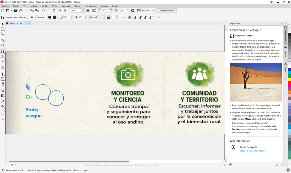
Task: Activate the Zoom magnifier tool
Action: tap(3, 46)
